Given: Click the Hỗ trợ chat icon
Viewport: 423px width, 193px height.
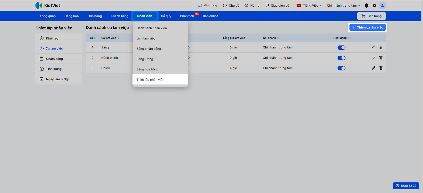Looking at the screenshot, I should coord(246,5).
